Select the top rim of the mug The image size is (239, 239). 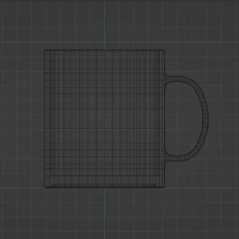coord(105,50)
